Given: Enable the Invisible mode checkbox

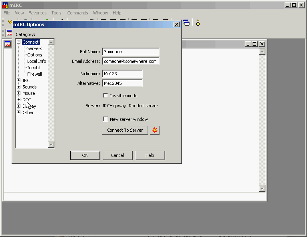Looking at the screenshot, I should click(106, 95).
